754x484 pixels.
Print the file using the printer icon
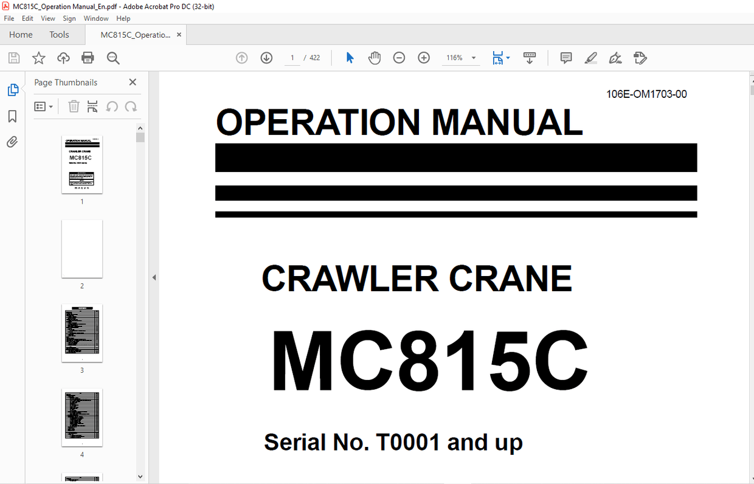[88, 58]
